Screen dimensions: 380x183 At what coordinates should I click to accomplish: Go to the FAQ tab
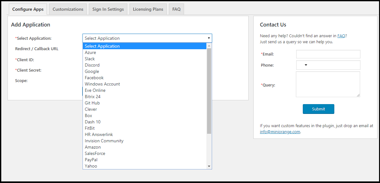tap(176, 9)
